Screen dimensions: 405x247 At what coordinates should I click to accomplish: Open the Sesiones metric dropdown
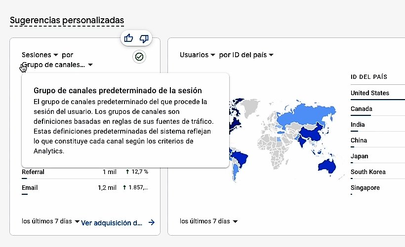click(40, 55)
